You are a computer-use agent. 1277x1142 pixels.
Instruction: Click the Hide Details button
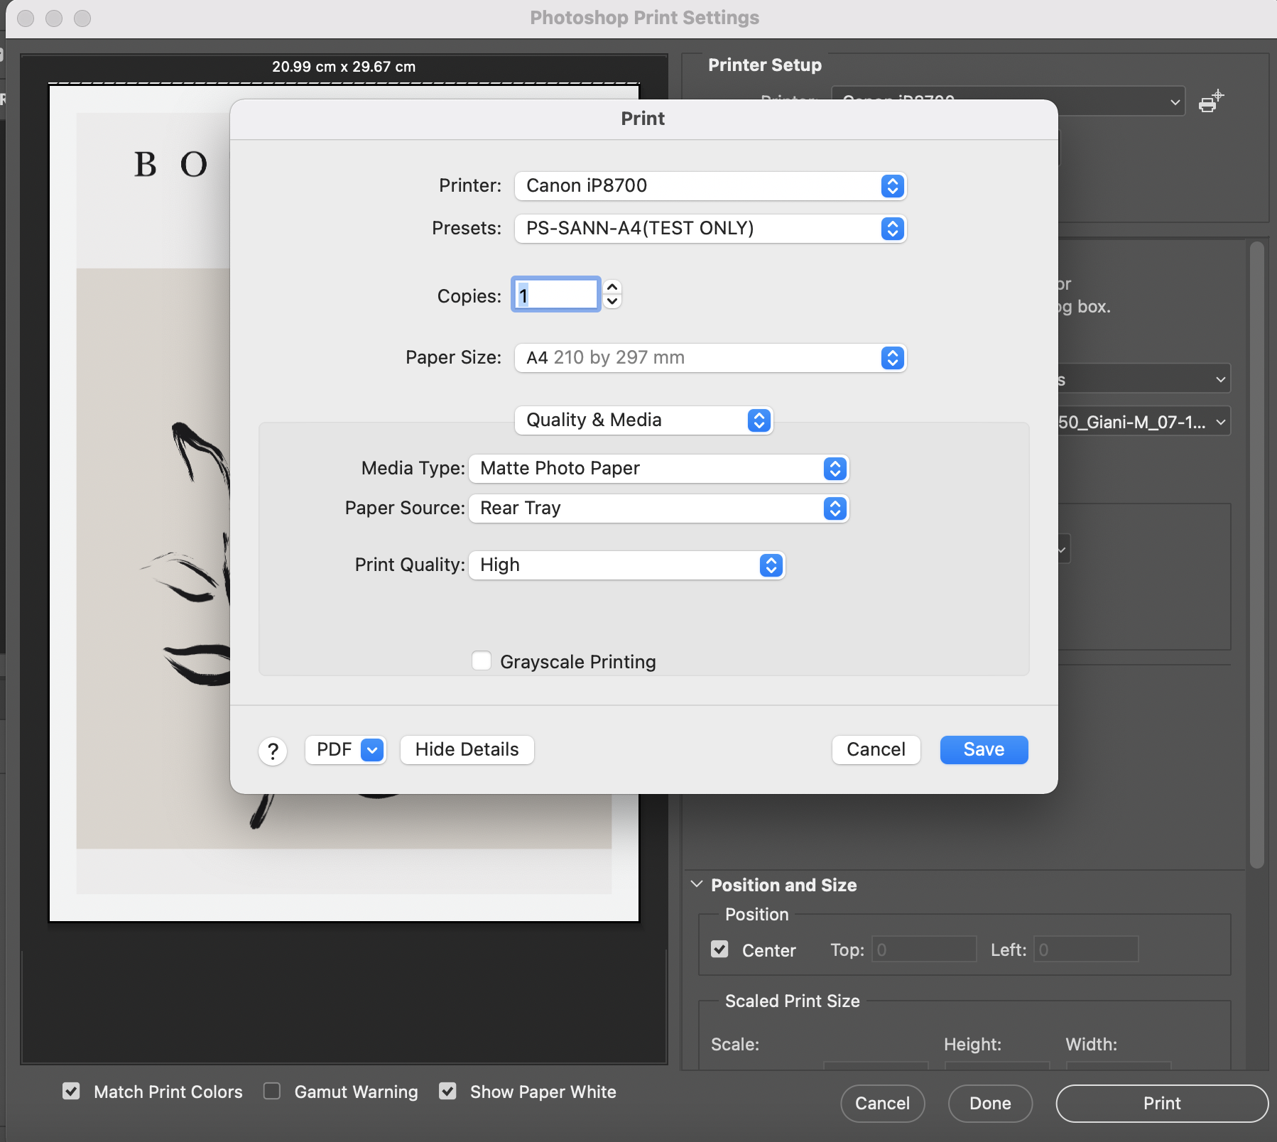pos(467,750)
